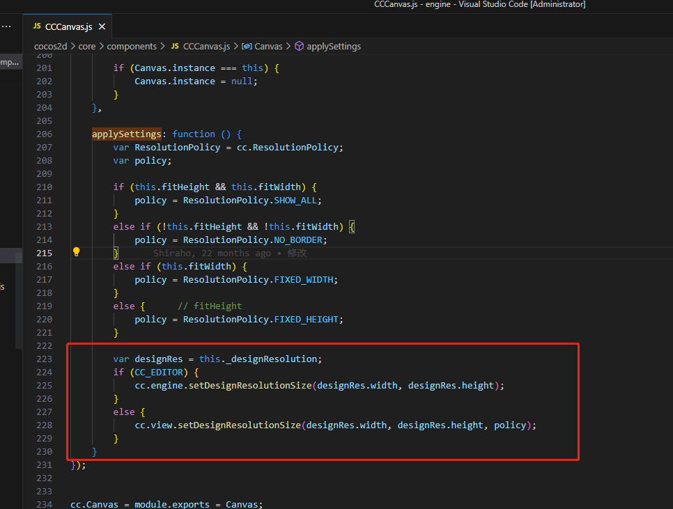
Task: Click the applySettings method cube icon
Action: (299, 46)
